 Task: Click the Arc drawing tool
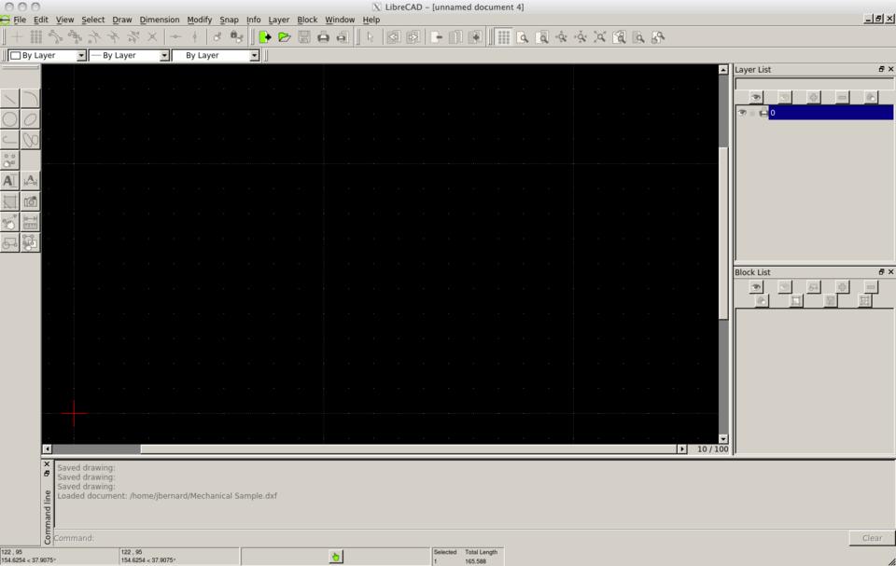(x=31, y=99)
